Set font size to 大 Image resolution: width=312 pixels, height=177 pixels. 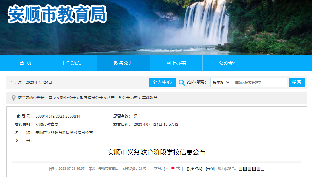coord(178,168)
